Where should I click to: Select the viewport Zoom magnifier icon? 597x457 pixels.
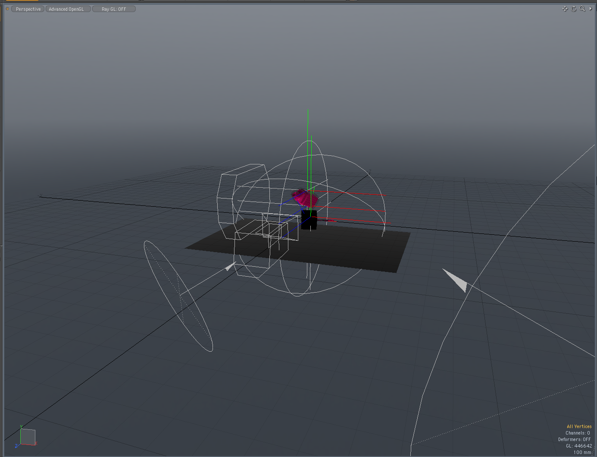[x=582, y=9]
